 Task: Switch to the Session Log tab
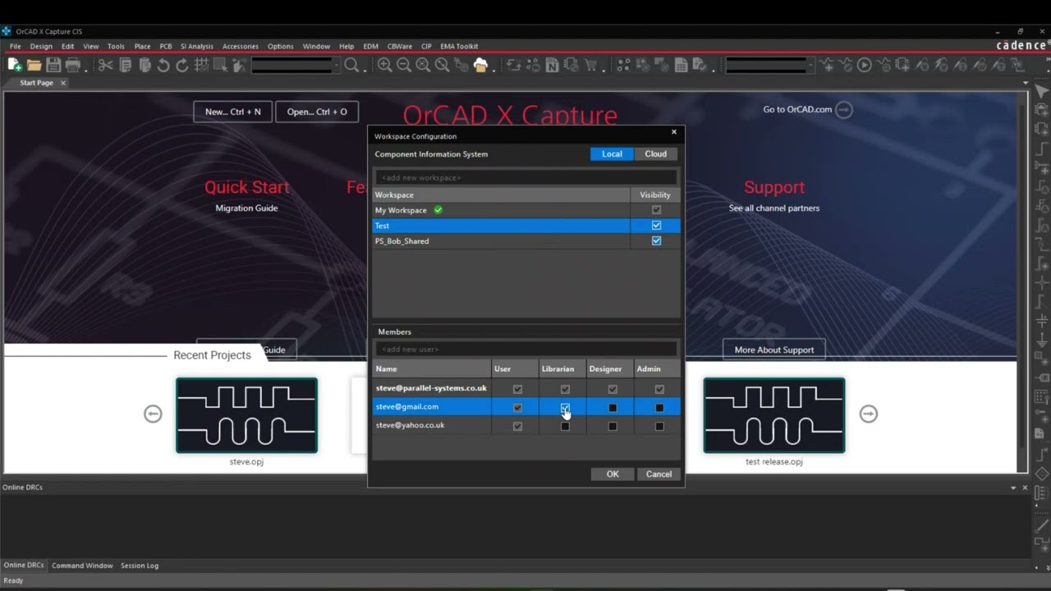[140, 566]
